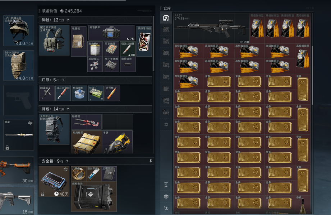Select the 标准护甲 armor repair kit
331x215 pixels.
point(111,33)
